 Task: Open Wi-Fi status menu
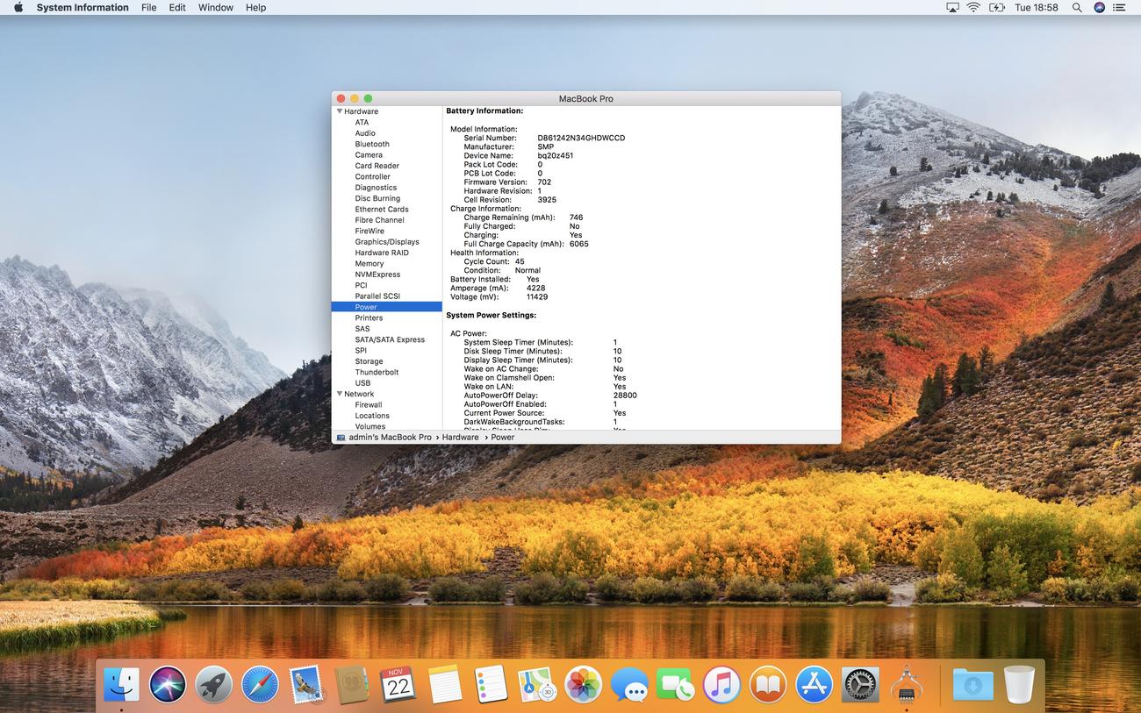[x=973, y=7]
